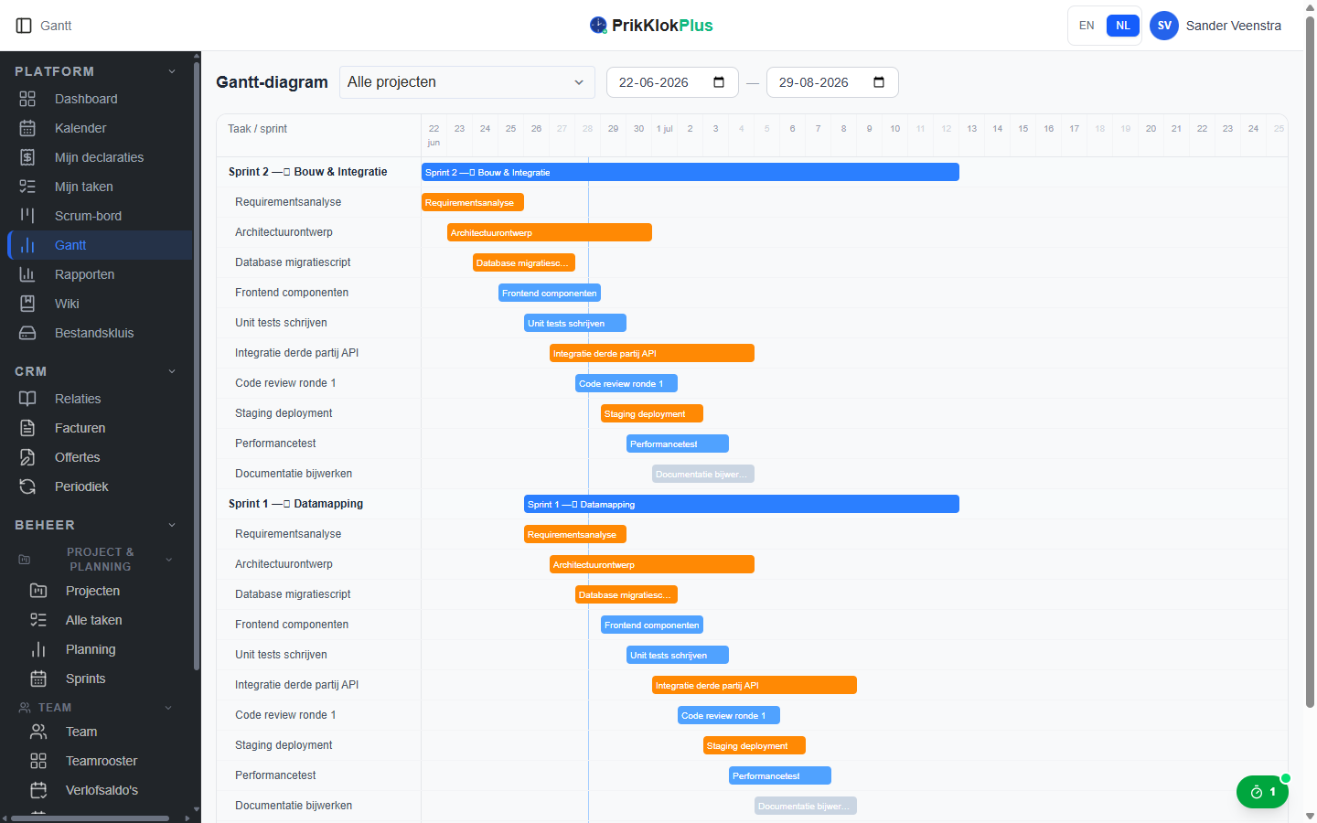The height and width of the screenshot is (823, 1317).
Task: Click the Projecten folder icon
Action: tap(38, 591)
